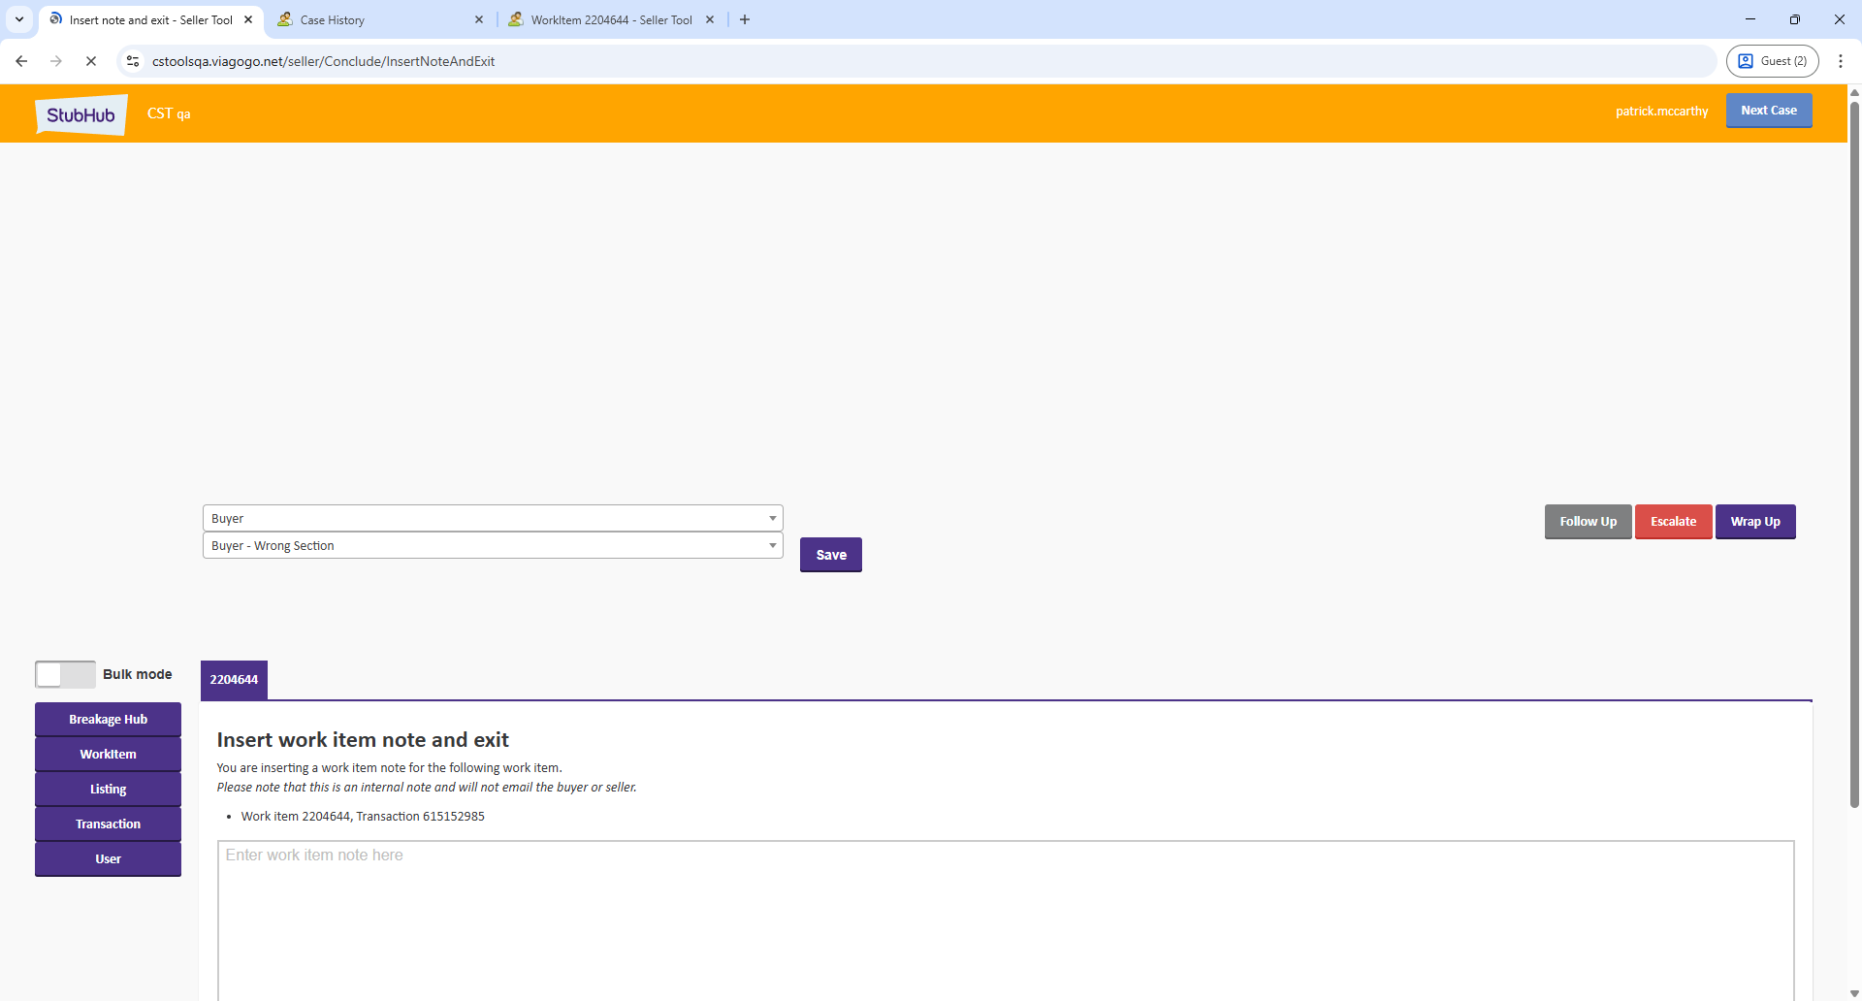The image size is (1862, 1001).
Task: Expand the Buyer category dropdown
Action: pos(493,518)
